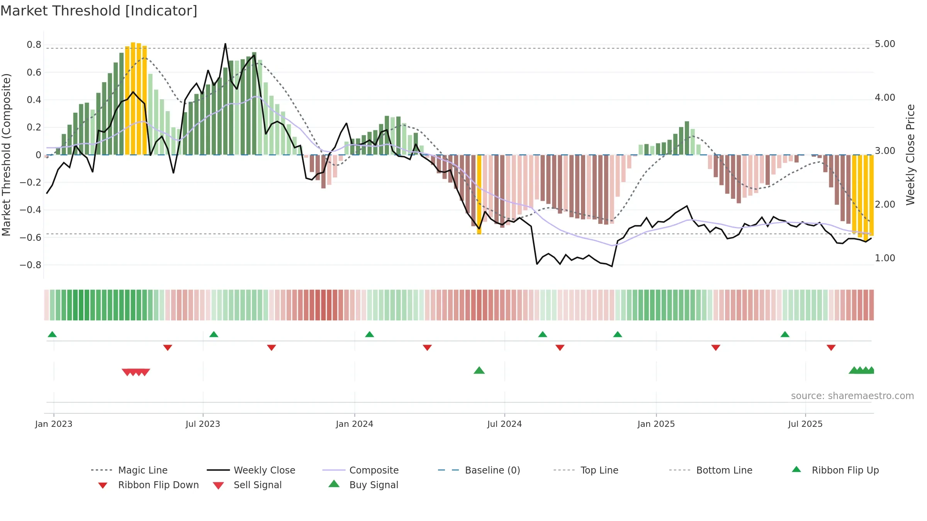Click the 1.00 tick on the price axis

pos(885,258)
